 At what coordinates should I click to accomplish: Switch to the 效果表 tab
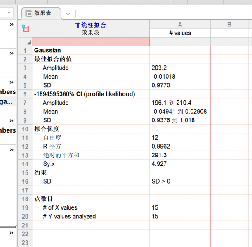coord(43,13)
